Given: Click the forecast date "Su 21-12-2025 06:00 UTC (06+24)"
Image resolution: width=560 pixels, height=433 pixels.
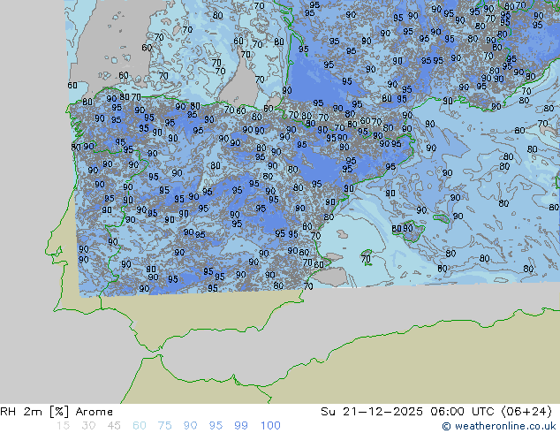Looking at the screenshot, I should 436,412.
